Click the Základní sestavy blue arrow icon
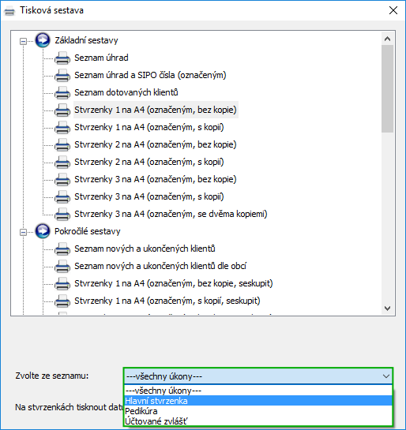Screen dimensions: 406x430 [x=43, y=40]
